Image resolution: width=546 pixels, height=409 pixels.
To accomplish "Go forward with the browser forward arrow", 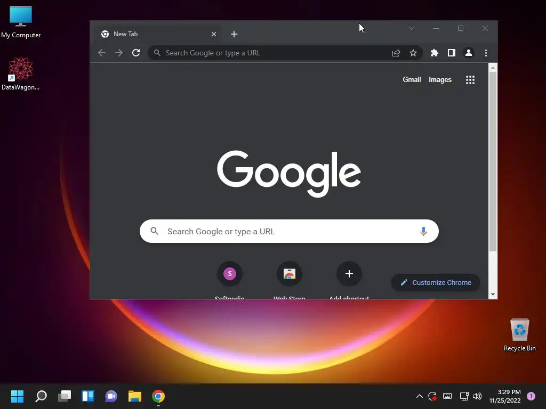I will (x=119, y=53).
